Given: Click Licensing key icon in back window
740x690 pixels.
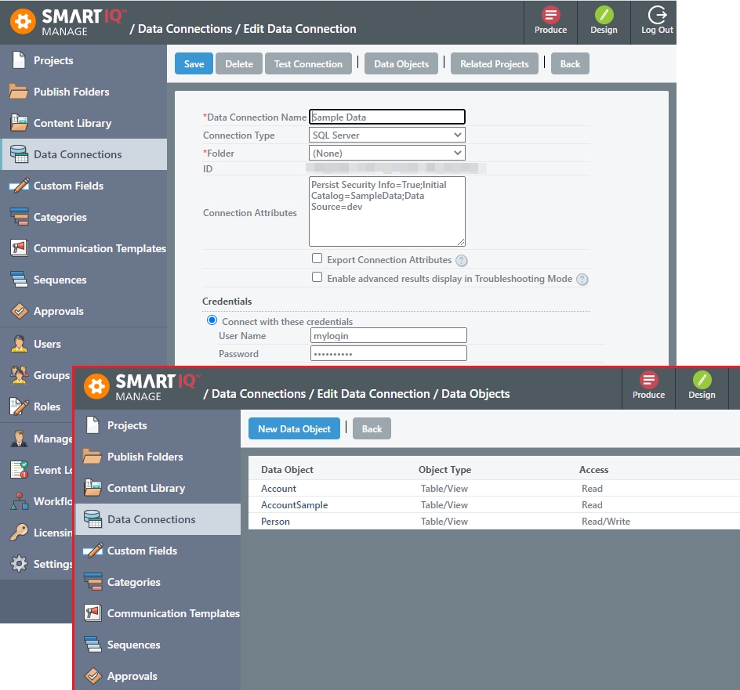Looking at the screenshot, I should pyautogui.click(x=19, y=533).
